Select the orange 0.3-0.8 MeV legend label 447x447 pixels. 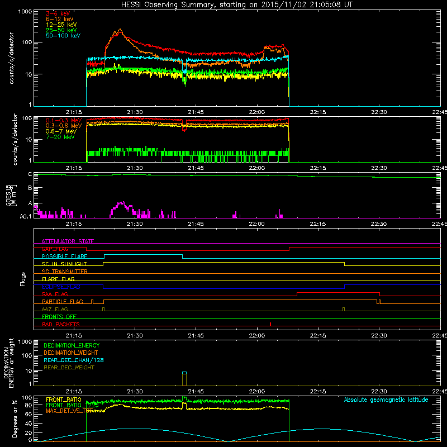click(64, 126)
